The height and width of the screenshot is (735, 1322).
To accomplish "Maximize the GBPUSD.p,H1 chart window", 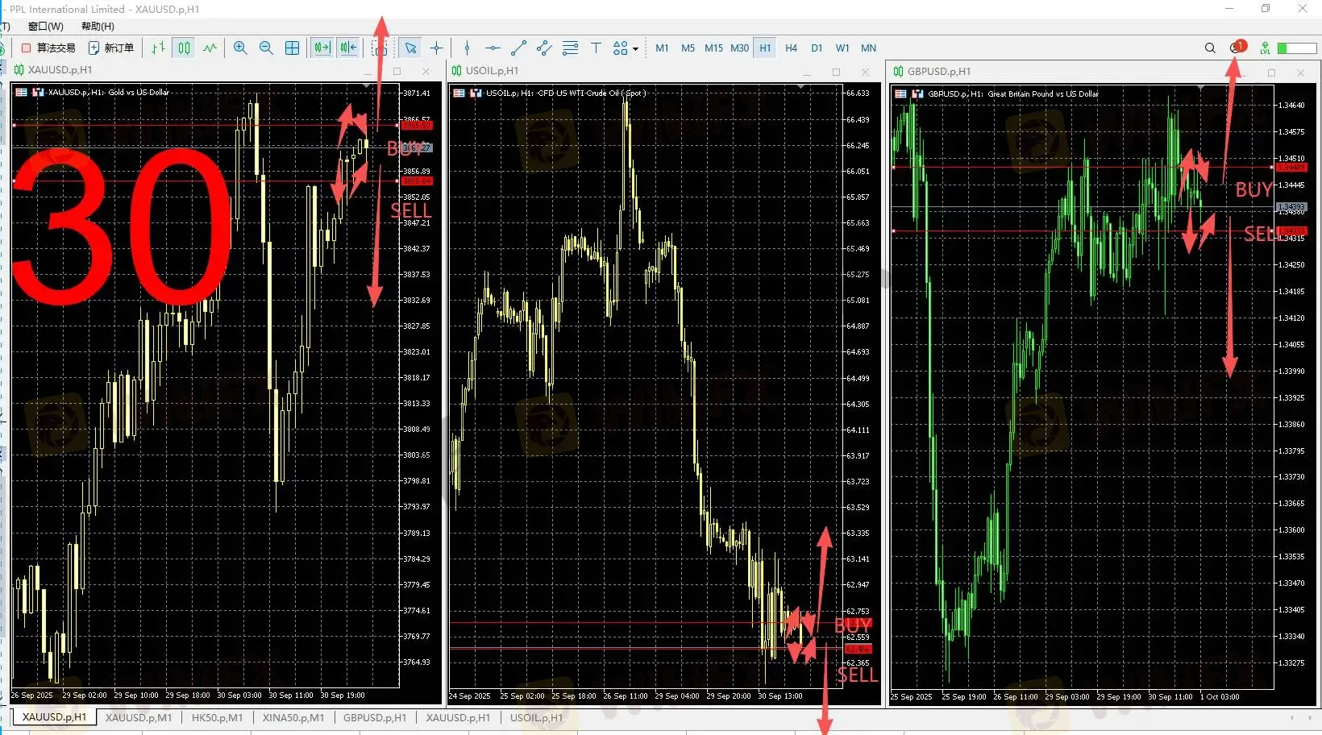I will pyautogui.click(x=1271, y=73).
